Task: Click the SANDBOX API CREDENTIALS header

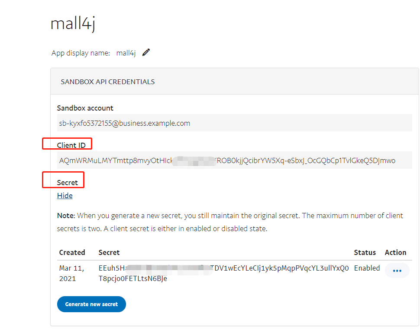Action: pyautogui.click(x=108, y=82)
